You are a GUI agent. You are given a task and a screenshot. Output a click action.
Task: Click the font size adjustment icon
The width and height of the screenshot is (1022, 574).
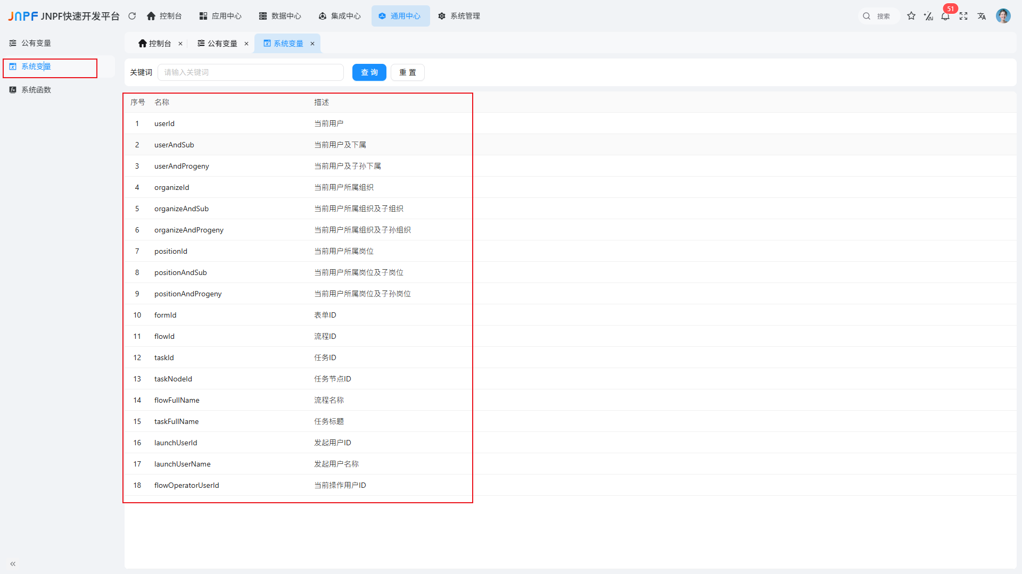click(928, 16)
